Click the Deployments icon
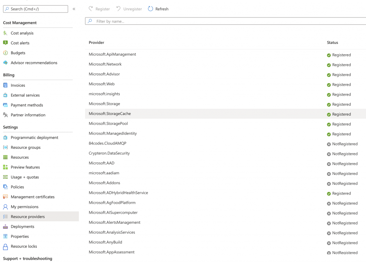 point(5,227)
